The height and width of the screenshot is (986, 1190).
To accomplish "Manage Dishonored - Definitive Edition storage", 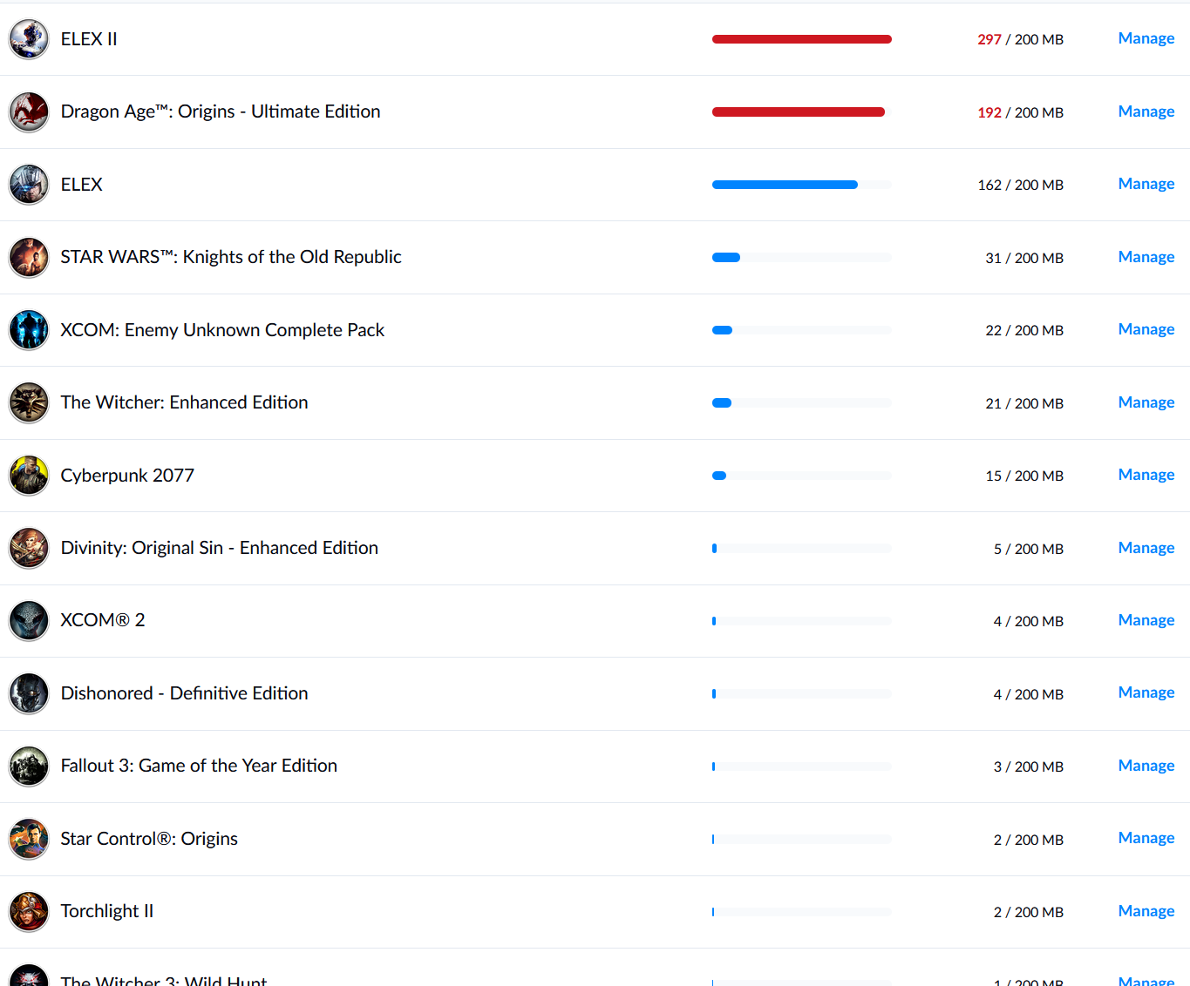I will click(x=1146, y=692).
